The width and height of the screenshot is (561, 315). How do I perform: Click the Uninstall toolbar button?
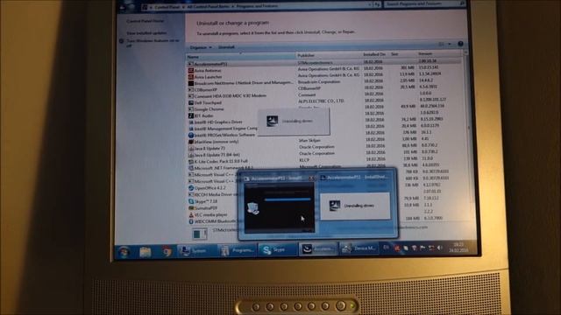[x=226, y=46]
